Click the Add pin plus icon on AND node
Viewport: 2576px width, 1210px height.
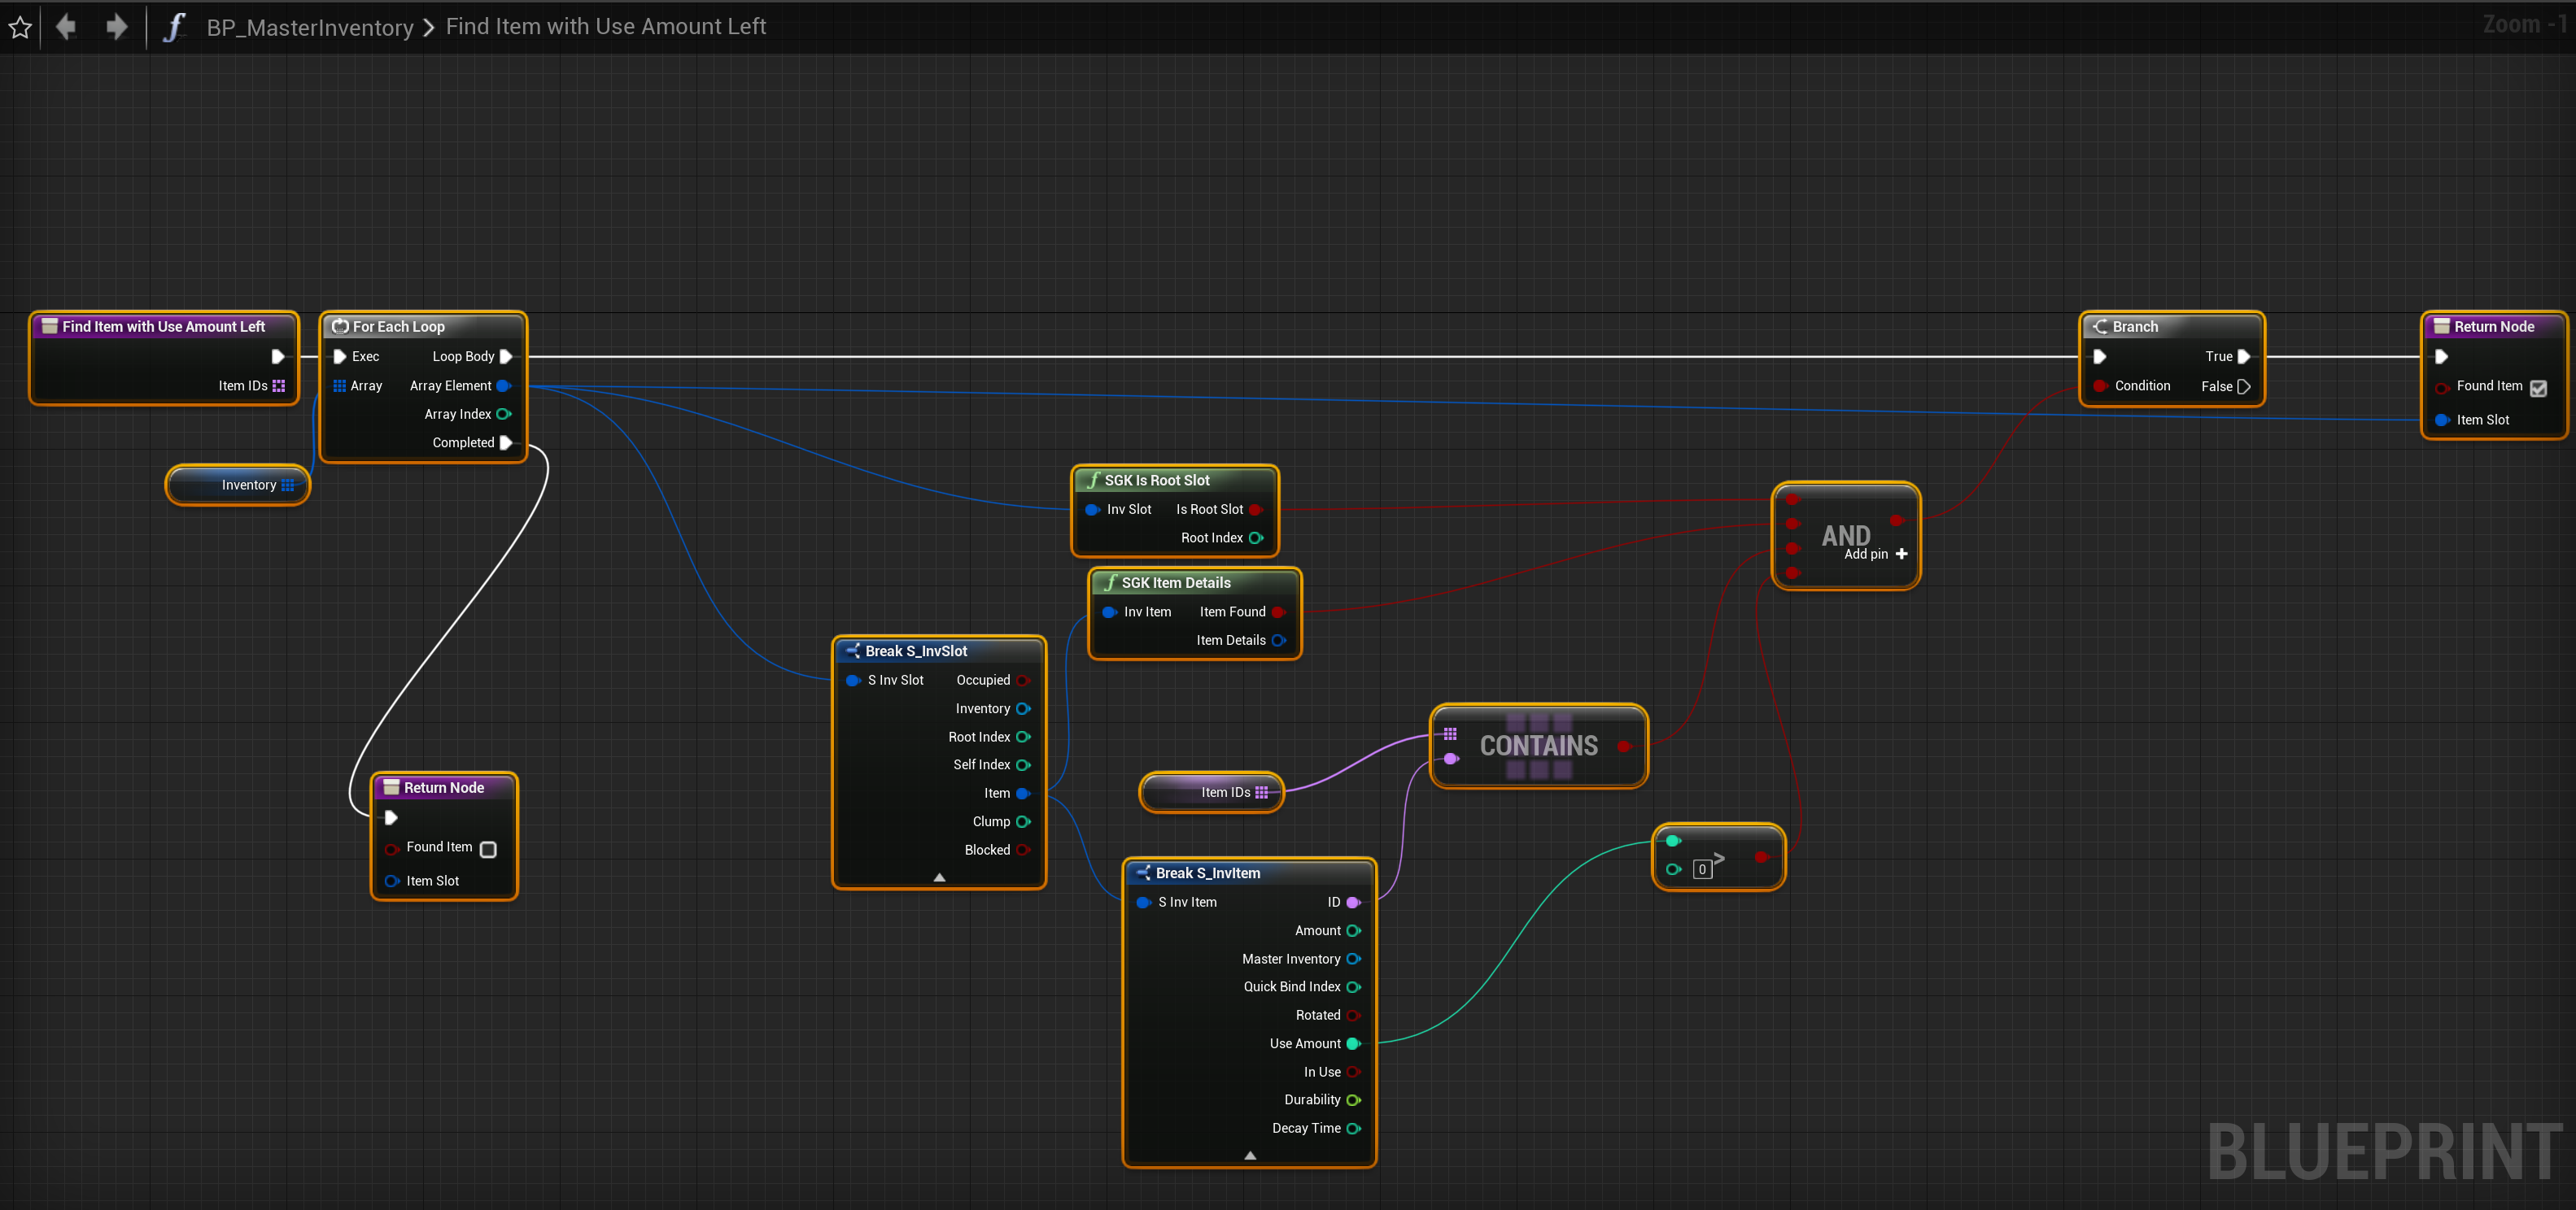(1901, 554)
